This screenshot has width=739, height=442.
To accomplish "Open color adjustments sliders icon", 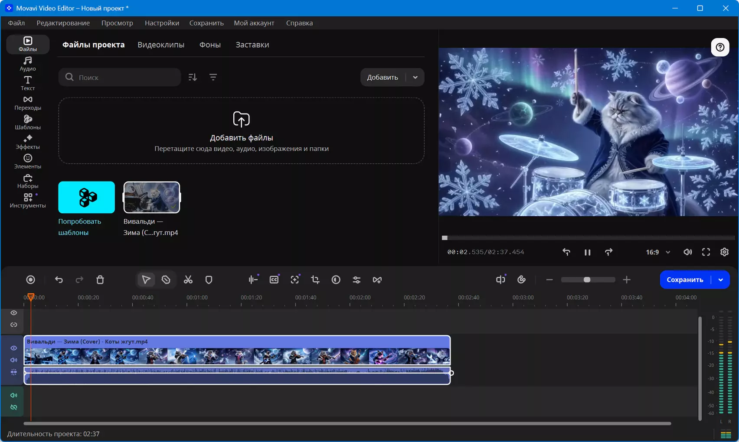I will (x=356, y=280).
